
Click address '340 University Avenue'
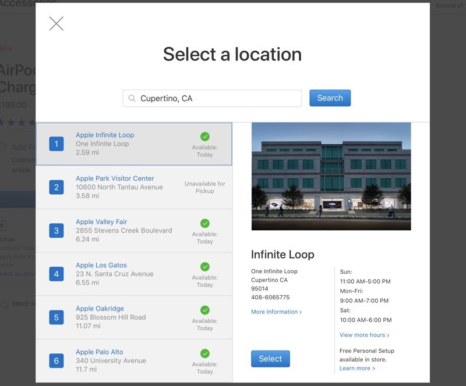(x=111, y=360)
